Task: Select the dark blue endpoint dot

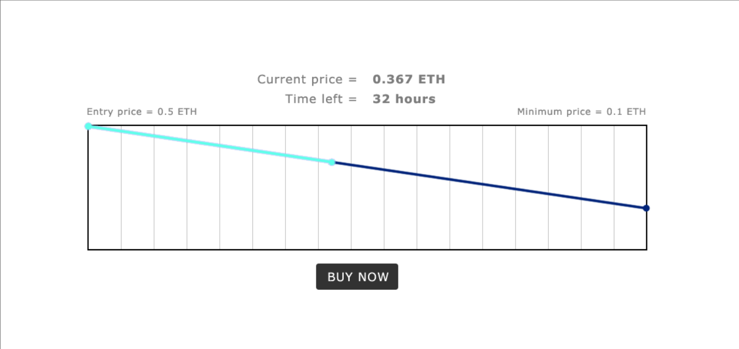Action: [646, 208]
